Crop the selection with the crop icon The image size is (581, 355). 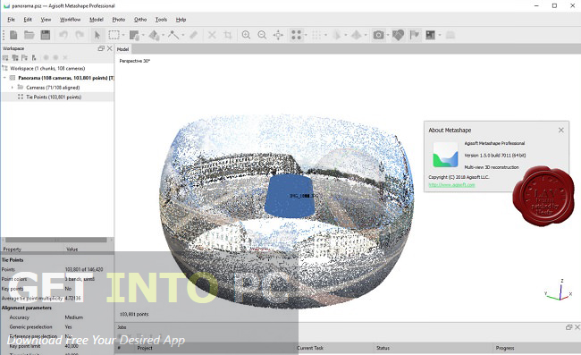228,35
